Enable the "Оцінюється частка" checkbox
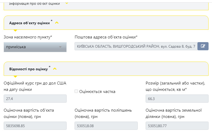Screen dimensions: 212x139 coord(76,91)
